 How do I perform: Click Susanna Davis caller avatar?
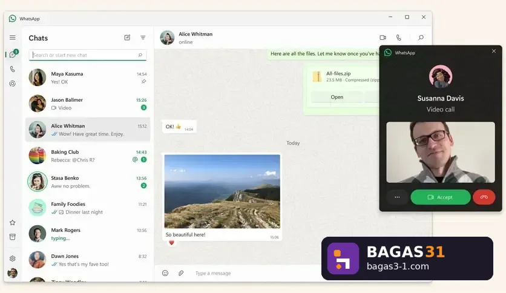tap(441, 76)
